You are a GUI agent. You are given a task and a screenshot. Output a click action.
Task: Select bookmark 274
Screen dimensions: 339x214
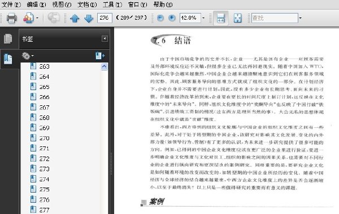[x=44, y=179]
